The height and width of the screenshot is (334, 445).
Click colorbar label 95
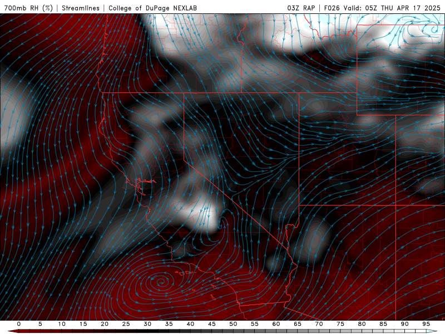click(426, 324)
